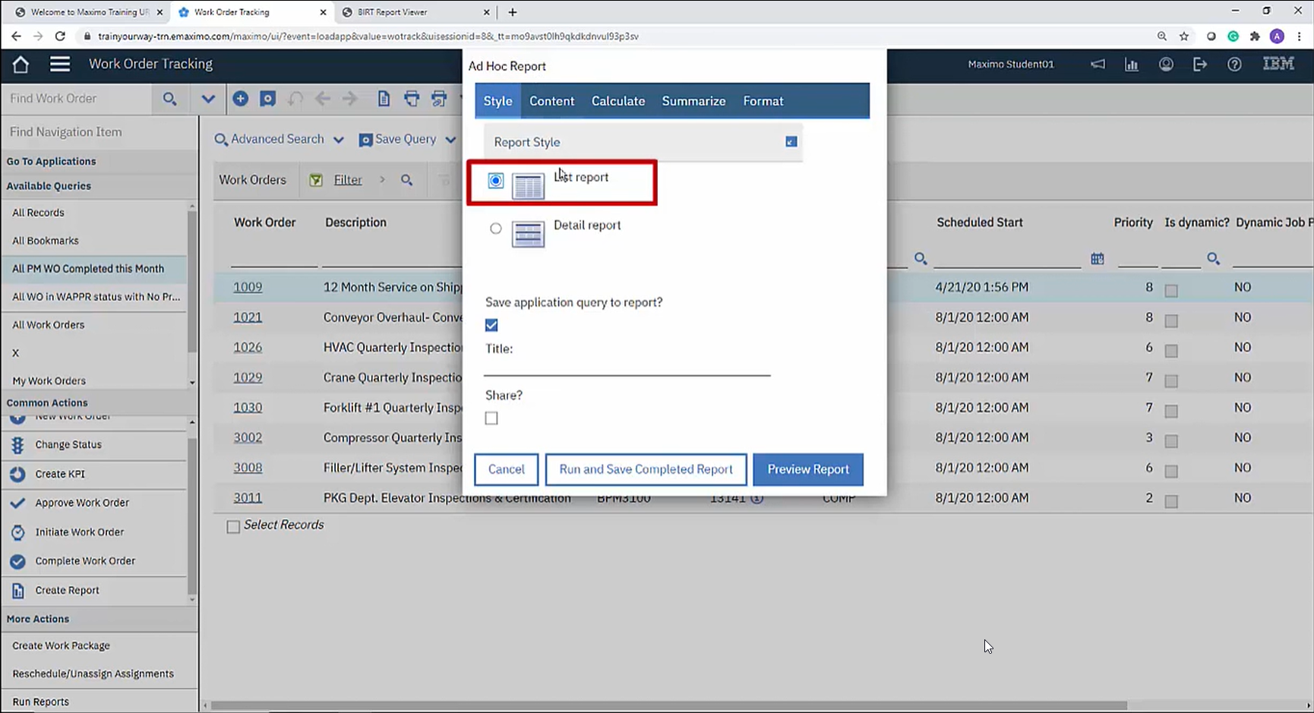The image size is (1314, 713).
Task: Uncheck Save application query to report
Action: [491, 324]
